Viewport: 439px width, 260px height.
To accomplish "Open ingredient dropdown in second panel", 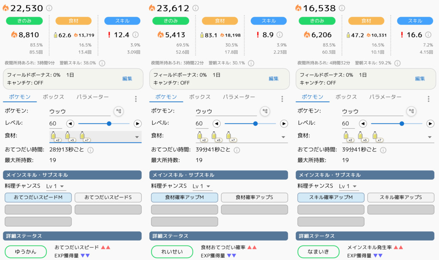I will pos(242,137).
